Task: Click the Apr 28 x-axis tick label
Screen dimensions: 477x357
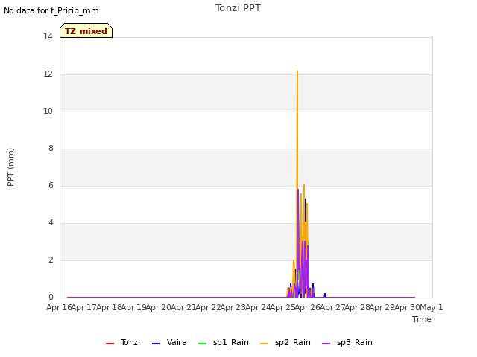Action: [357, 307]
